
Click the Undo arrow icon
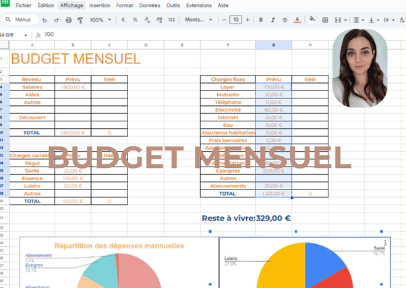click(x=45, y=20)
